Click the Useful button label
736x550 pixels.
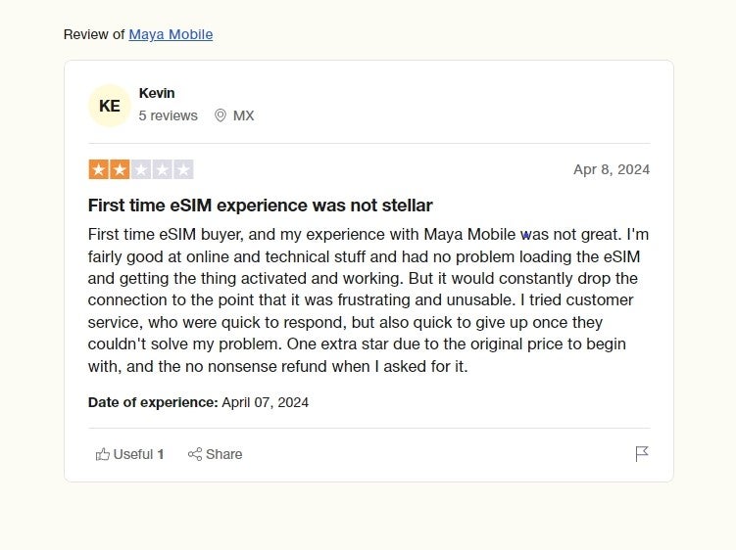[x=133, y=454]
